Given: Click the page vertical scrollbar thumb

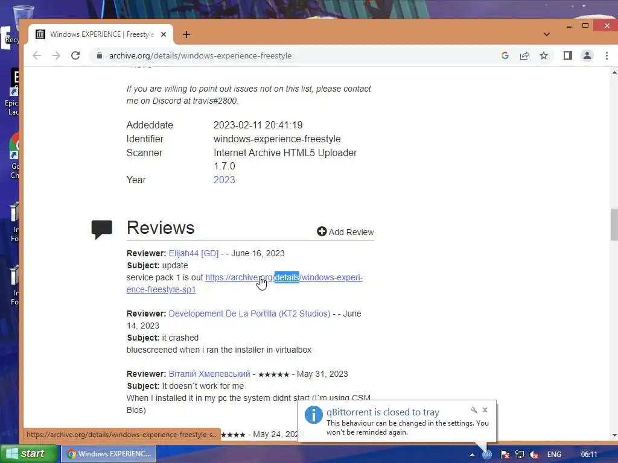Looking at the screenshot, I should 614,224.
